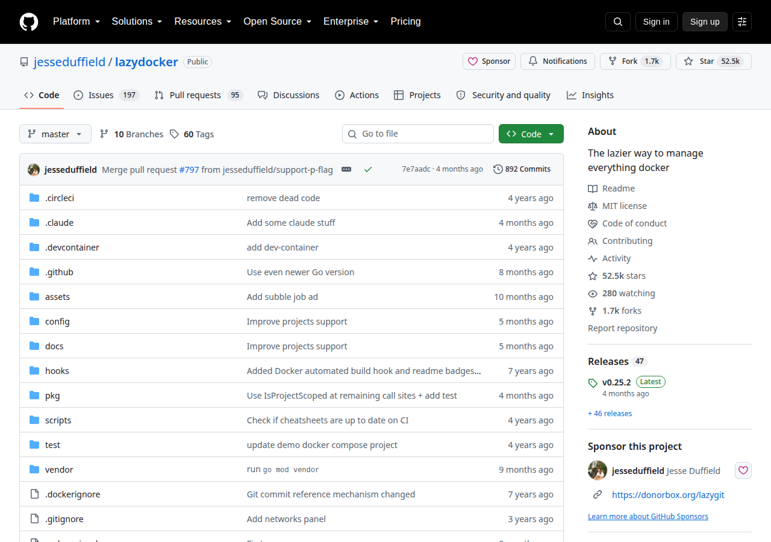Image resolution: width=771 pixels, height=542 pixels.
Task: Open the vendor folder
Action: click(59, 470)
